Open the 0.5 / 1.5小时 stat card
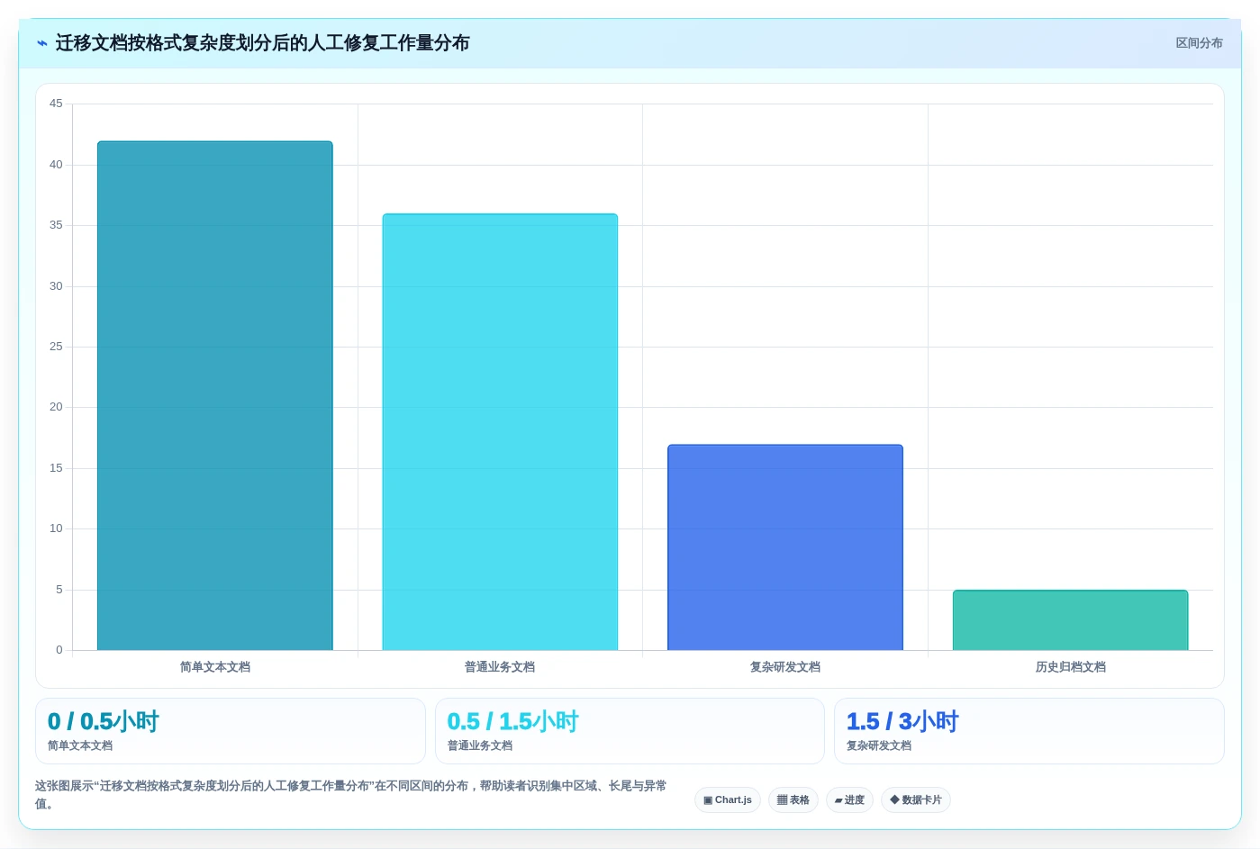Screen dimensions: 1260x849 click(x=630, y=731)
